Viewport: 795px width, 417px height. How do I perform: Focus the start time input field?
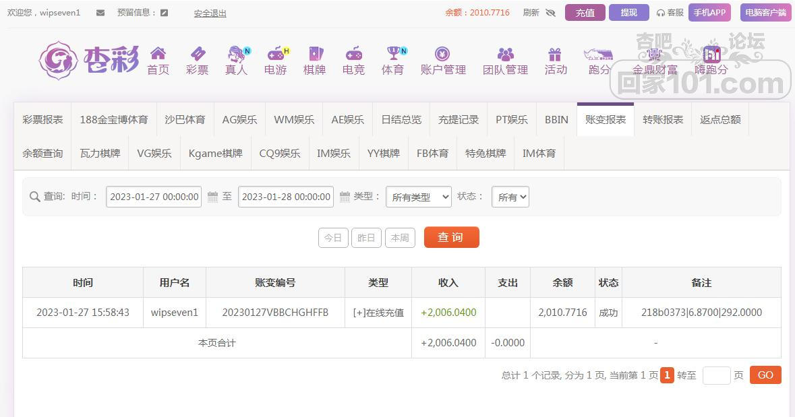point(154,197)
